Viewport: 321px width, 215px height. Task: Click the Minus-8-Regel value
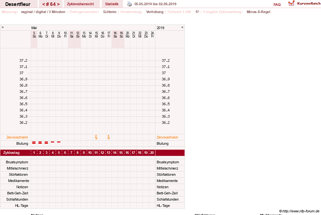(x=259, y=12)
